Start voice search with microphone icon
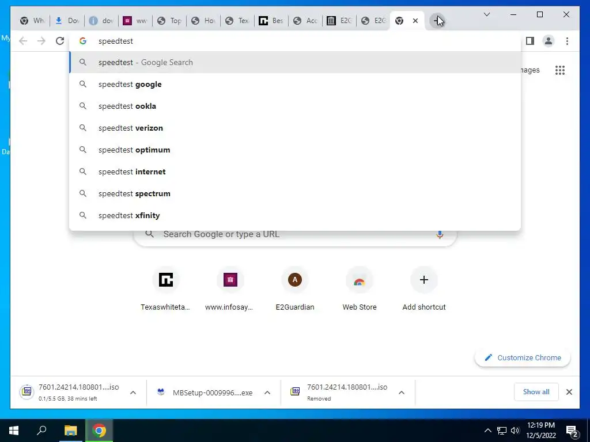This screenshot has width=590, height=442. click(x=440, y=235)
